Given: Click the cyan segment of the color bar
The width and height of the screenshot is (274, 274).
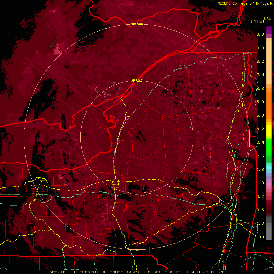Looking at the screenshot, I should pos(269,167).
